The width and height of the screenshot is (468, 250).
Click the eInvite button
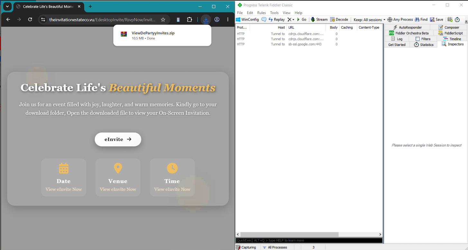click(118, 139)
